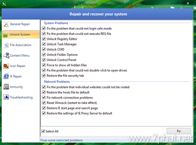The height and width of the screenshot is (145, 196).
Task: Toggle Unlock Task Manager checkbox
Action: click(44, 44)
